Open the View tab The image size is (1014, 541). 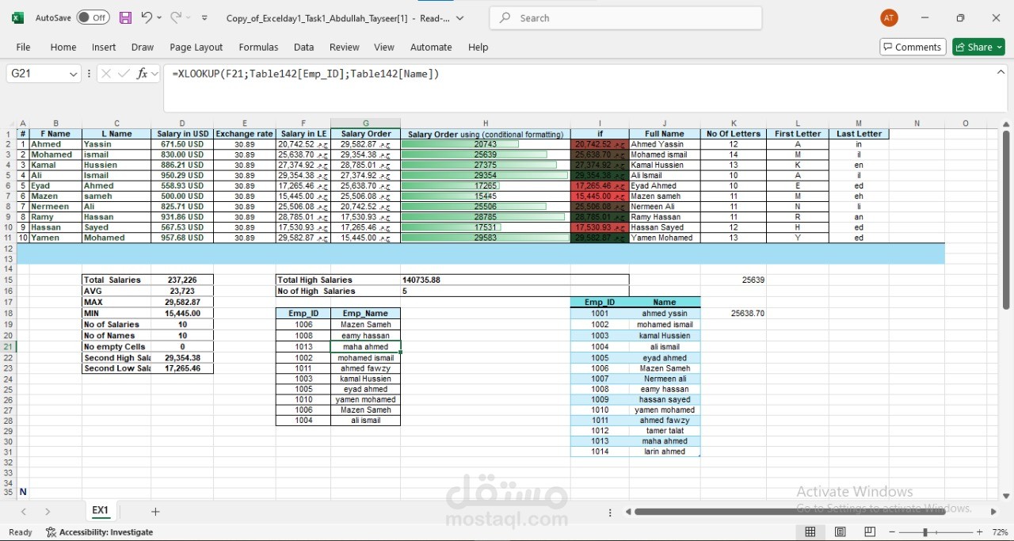pos(384,48)
